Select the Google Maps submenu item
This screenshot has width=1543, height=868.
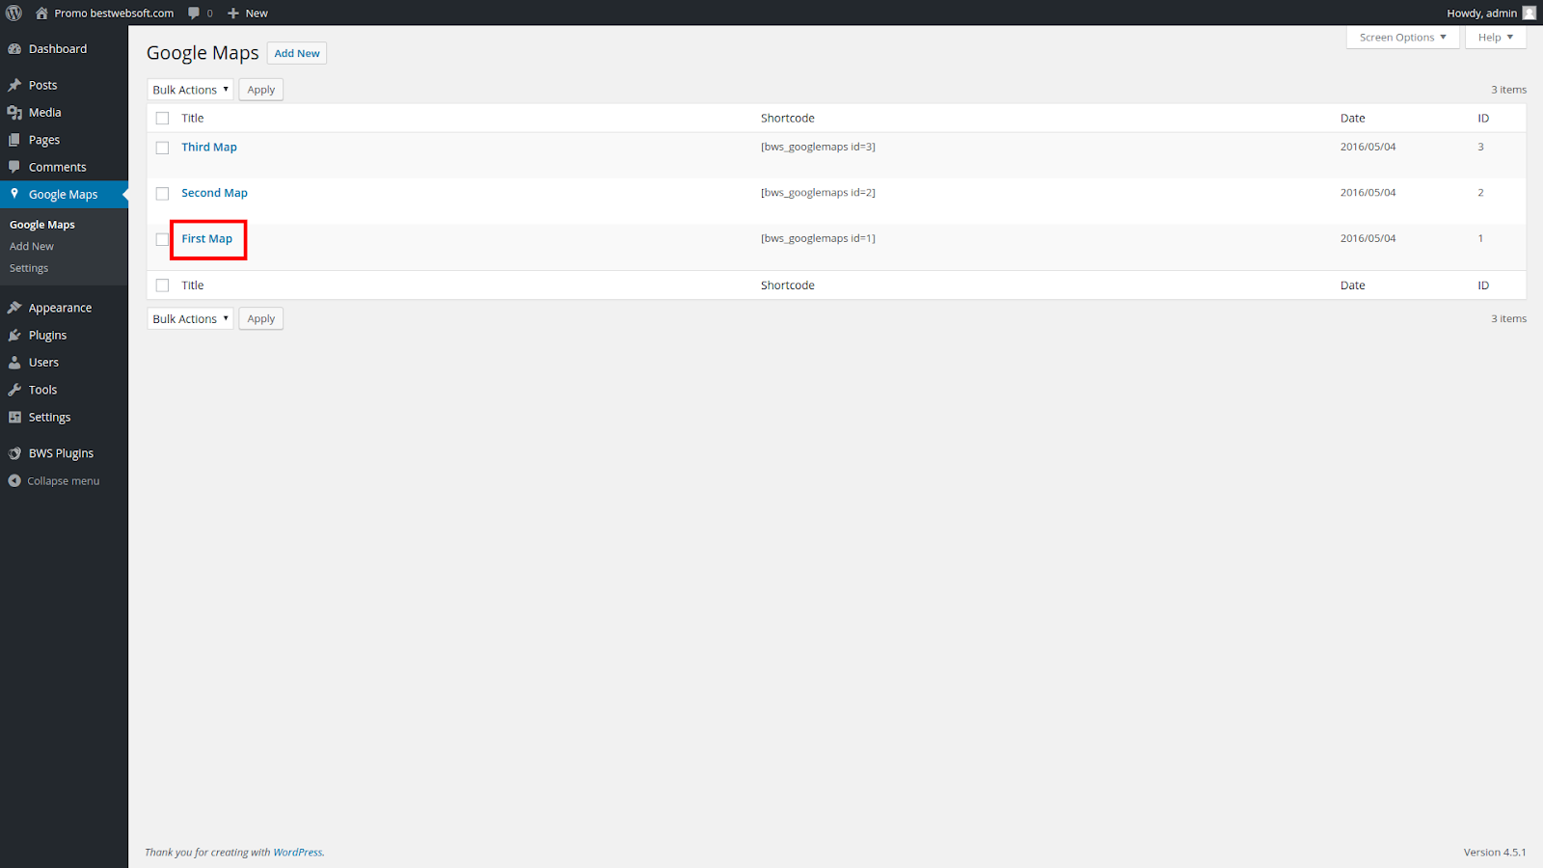(42, 225)
